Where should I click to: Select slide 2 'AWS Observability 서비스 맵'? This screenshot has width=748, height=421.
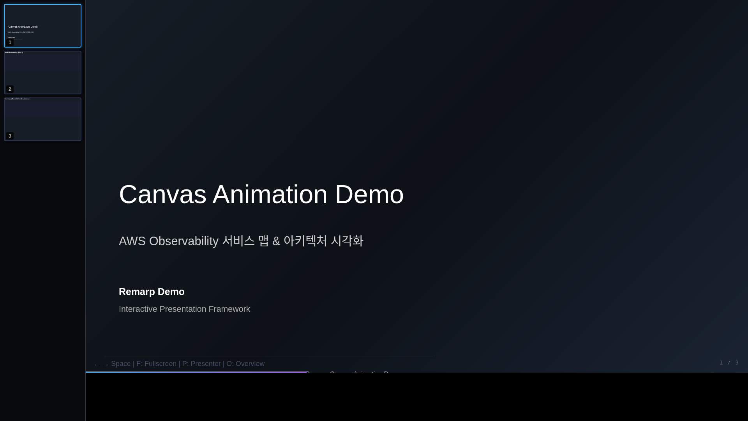pyautogui.click(x=42, y=72)
